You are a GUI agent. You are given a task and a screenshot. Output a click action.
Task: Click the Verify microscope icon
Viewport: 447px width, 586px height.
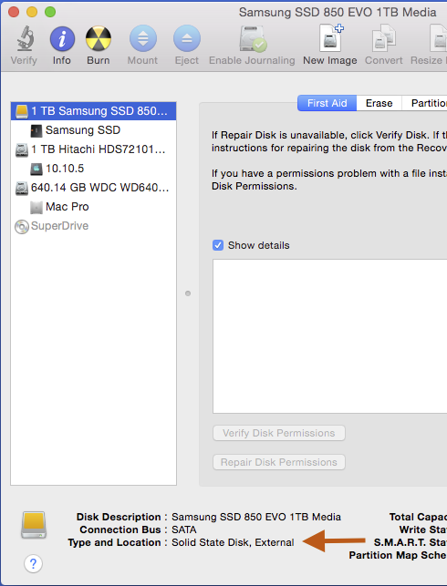(x=25, y=38)
